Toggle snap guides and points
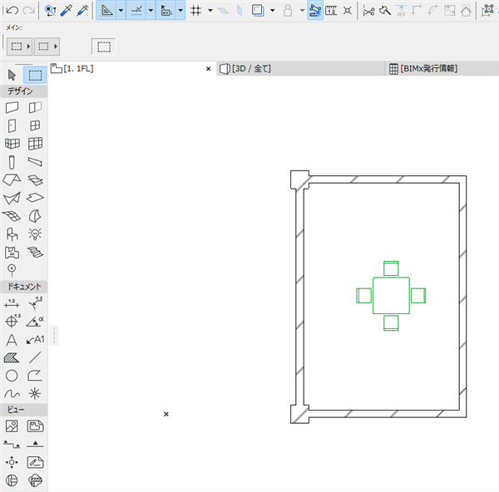This screenshot has width=499, height=492. coord(136,11)
